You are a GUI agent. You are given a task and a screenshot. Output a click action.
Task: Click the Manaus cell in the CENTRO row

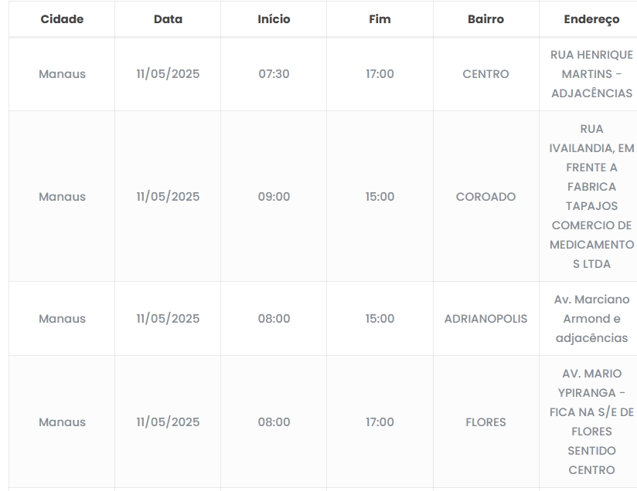[x=62, y=74]
